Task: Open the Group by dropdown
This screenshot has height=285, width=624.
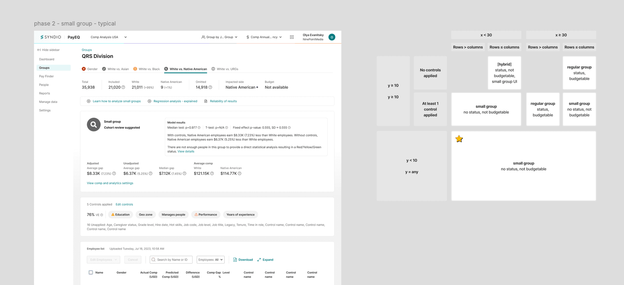Action: 220,37
